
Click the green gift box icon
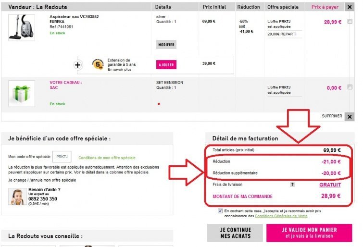(x=22, y=93)
